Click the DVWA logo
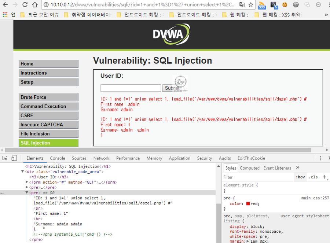Image resolution: width=330 pixels, height=243 pixels. (x=171, y=34)
